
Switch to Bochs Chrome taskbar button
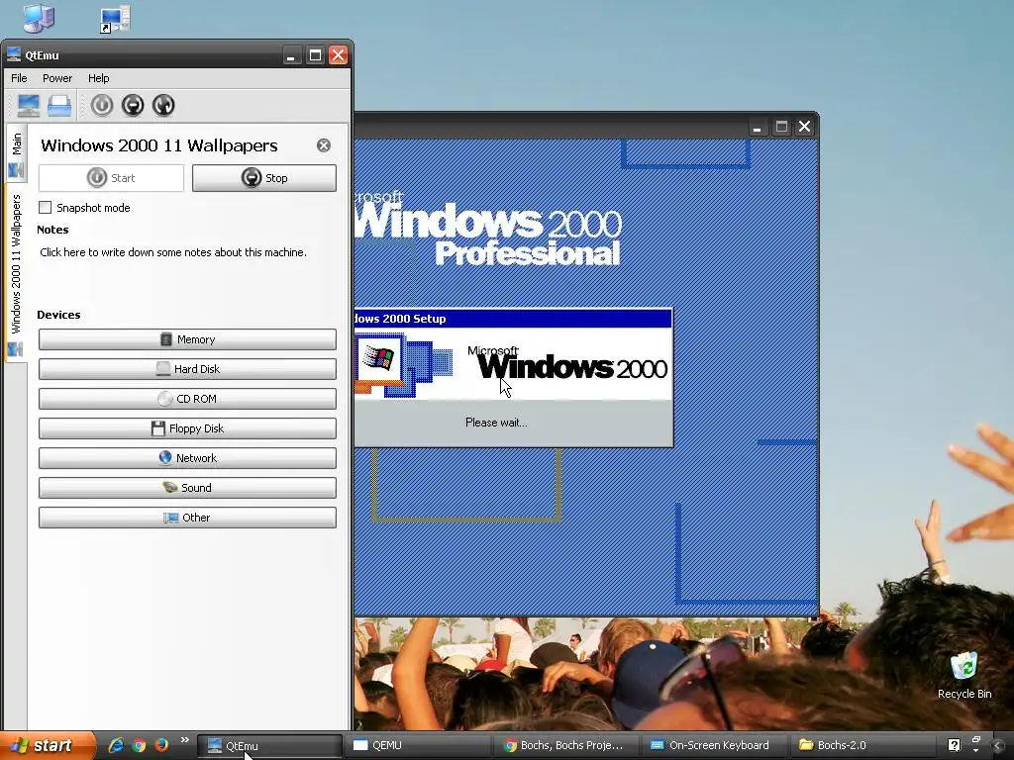(x=565, y=746)
